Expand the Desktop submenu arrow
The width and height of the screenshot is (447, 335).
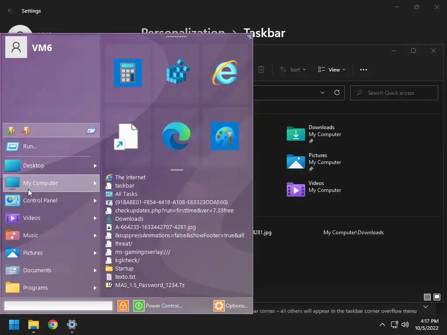(95, 166)
